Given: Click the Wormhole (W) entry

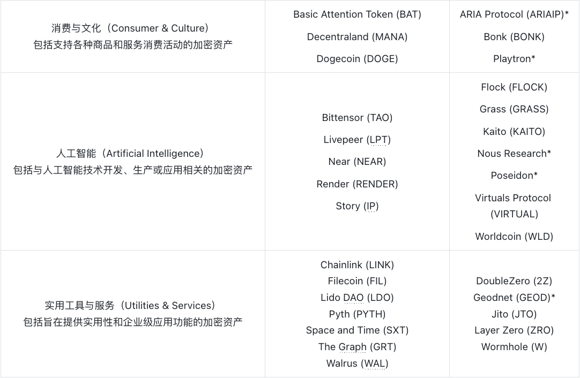Looking at the screenshot, I should 514,347.
